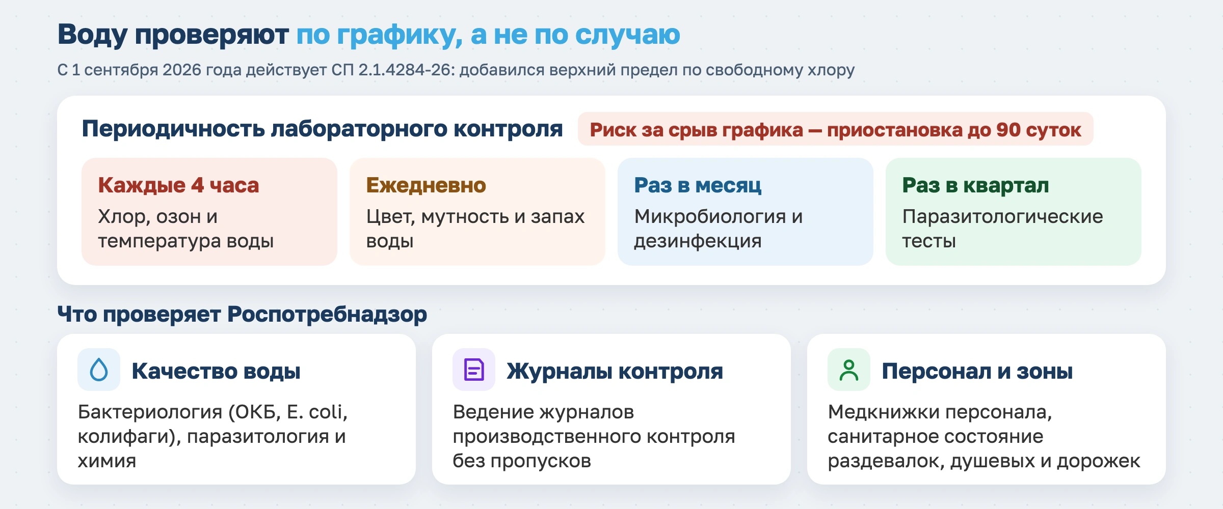The image size is (1223, 509).
Task: Click text 'Хлор, озон и температура воды'
Action: coord(186,229)
